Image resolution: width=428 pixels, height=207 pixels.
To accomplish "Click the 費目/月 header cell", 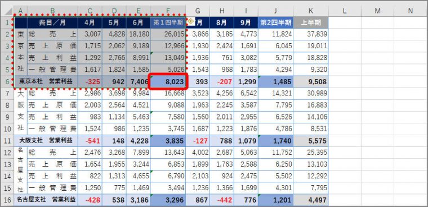I will pos(52,22).
